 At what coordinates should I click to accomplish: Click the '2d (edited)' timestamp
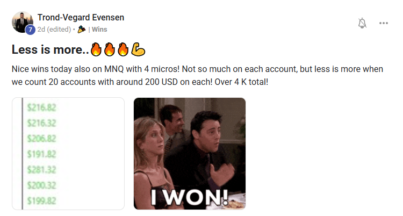pos(54,30)
